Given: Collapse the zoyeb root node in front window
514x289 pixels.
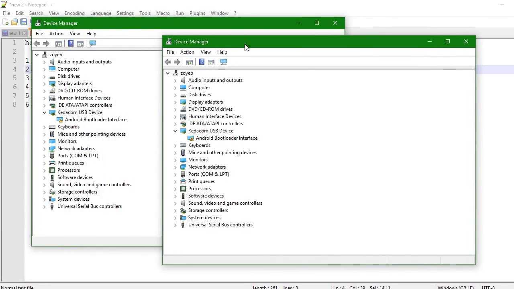Looking at the screenshot, I should [168, 73].
